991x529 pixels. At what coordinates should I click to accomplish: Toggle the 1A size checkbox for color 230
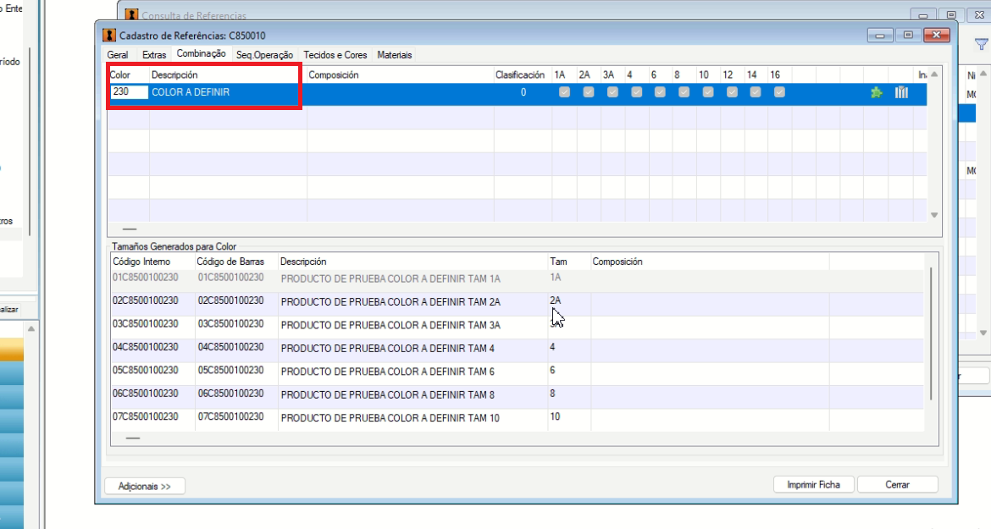[564, 92]
